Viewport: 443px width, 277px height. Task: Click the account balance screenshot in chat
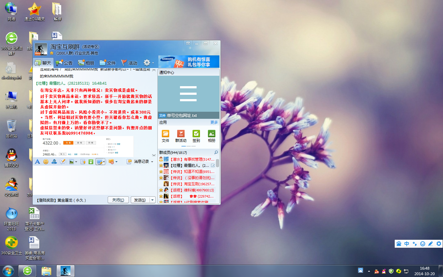(87, 147)
